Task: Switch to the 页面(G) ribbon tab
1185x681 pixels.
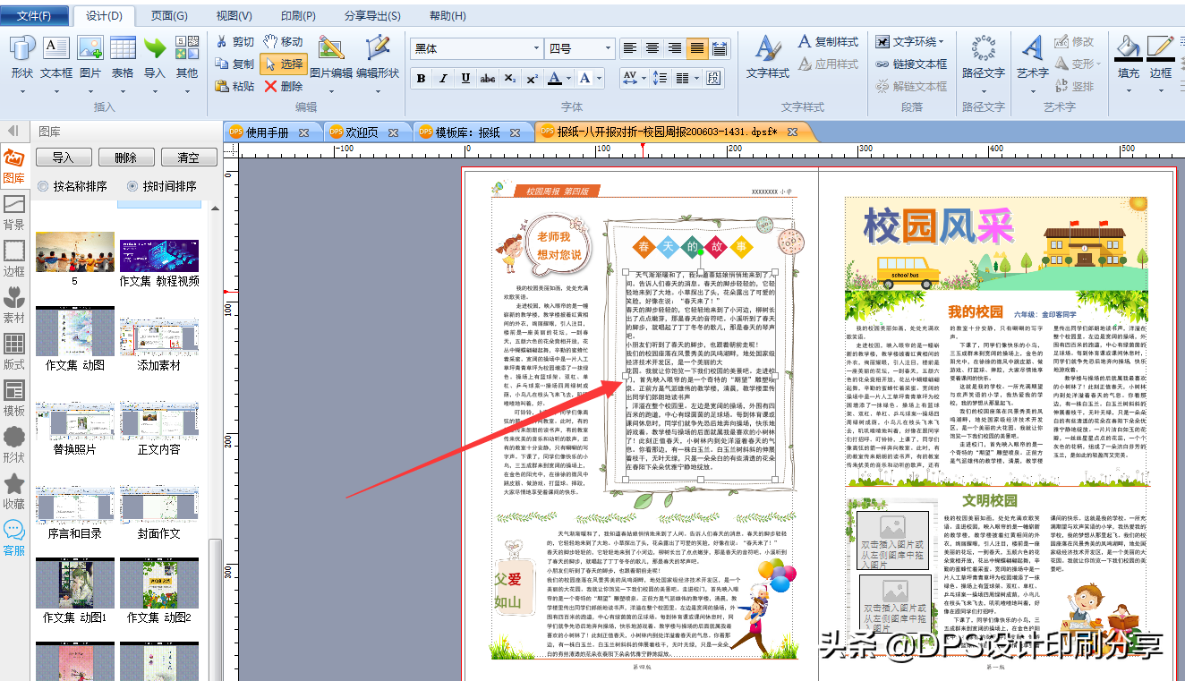Action: 169,16
